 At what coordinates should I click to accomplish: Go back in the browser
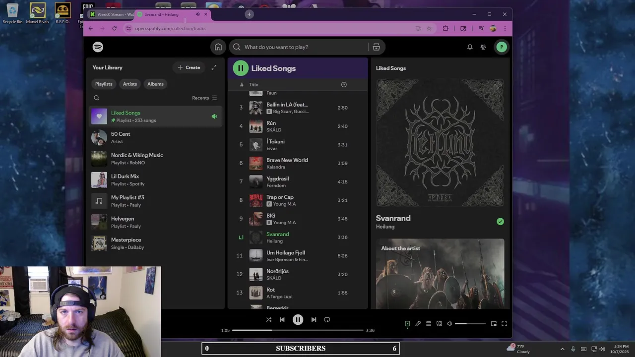(90, 28)
